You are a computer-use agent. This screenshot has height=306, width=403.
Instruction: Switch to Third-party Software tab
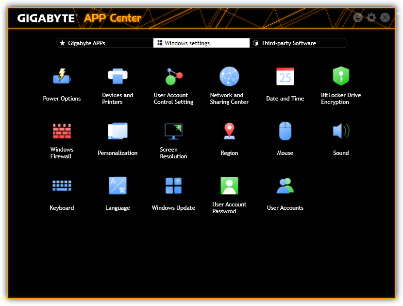(298, 43)
